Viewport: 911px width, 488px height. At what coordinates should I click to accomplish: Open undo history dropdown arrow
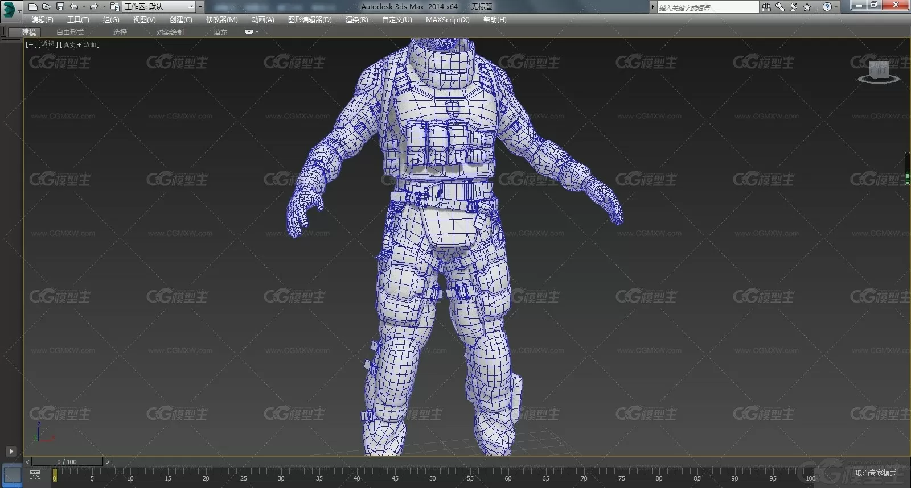pos(84,7)
